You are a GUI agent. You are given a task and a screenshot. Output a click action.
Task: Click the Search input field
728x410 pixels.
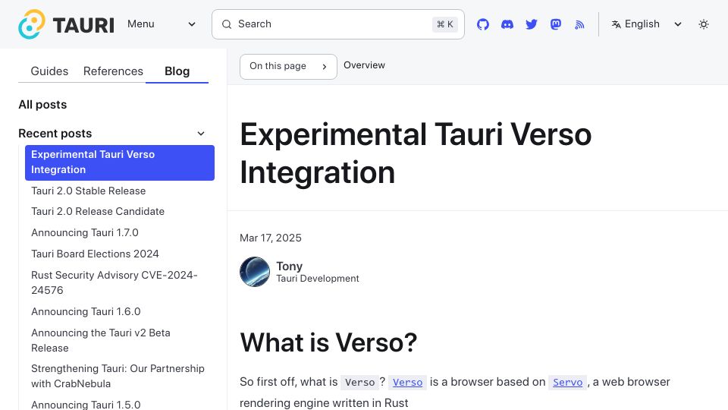(x=338, y=24)
